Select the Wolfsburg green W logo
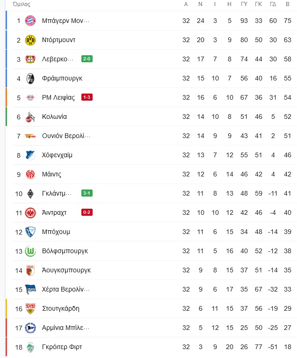Viewport: 297px width, 358px height. pyautogui.click(x=30, y=251)
